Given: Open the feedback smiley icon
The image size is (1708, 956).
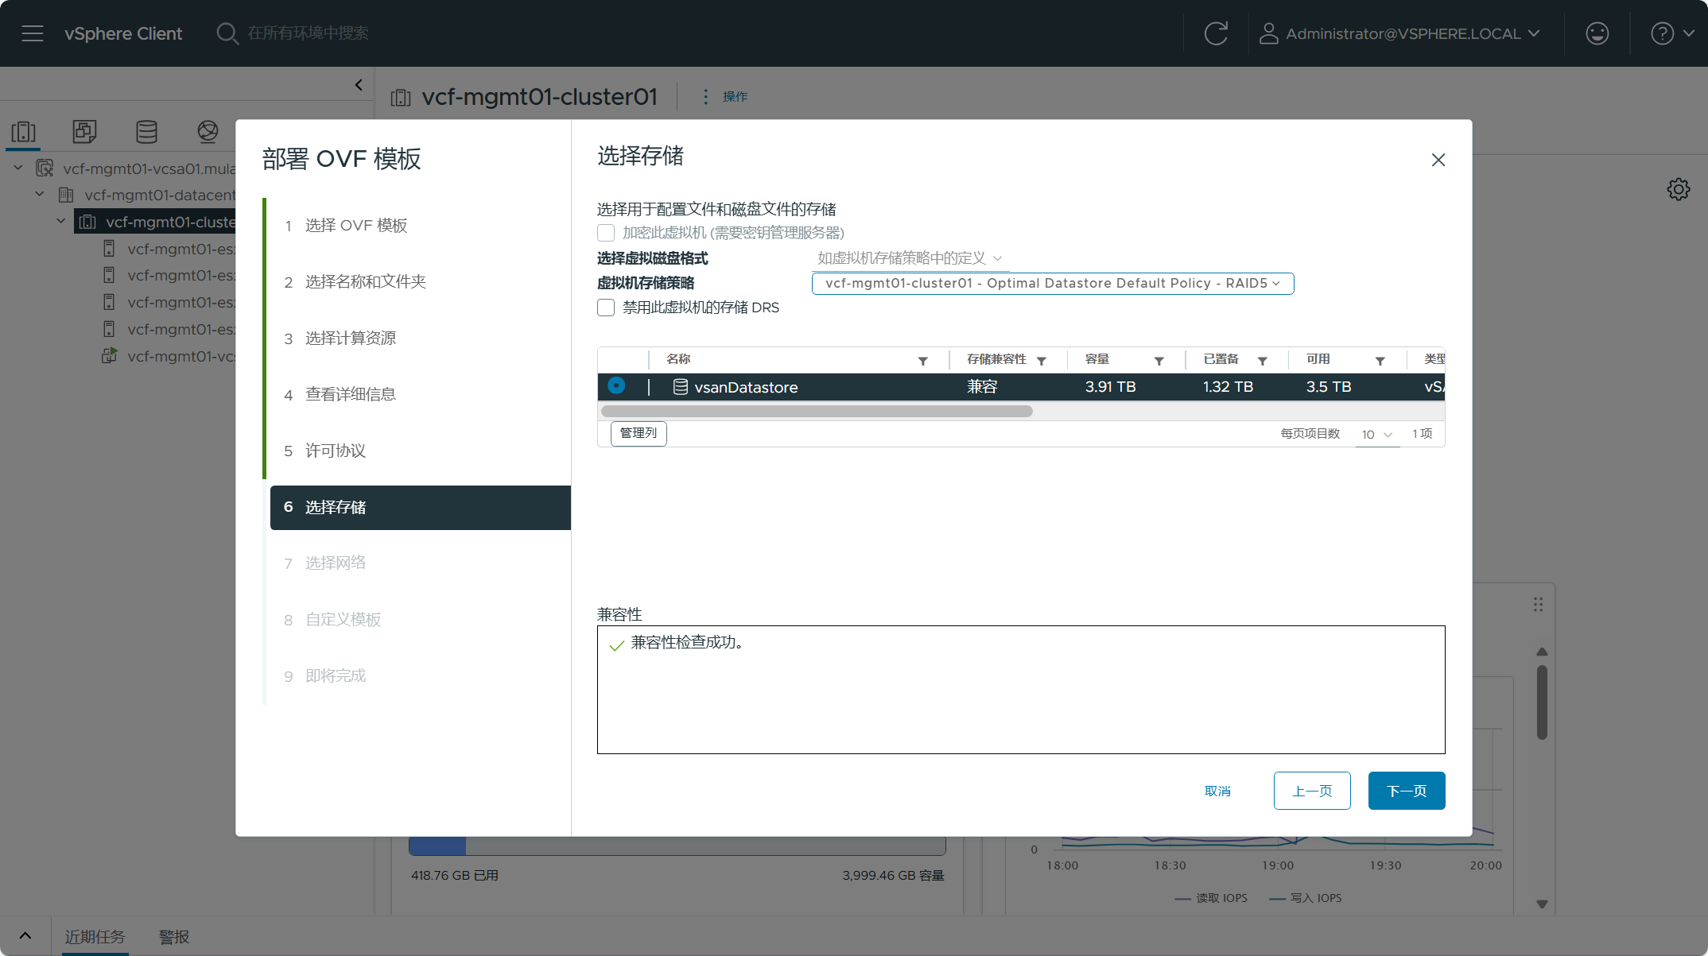Looking at the screenshot, I should click(x=1597, y=33).
